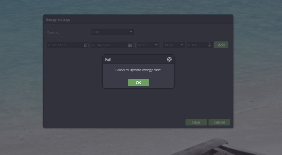282x155 pixels.
Task: Focus the tariff price field showing 0.152
Action: (197, 45)
